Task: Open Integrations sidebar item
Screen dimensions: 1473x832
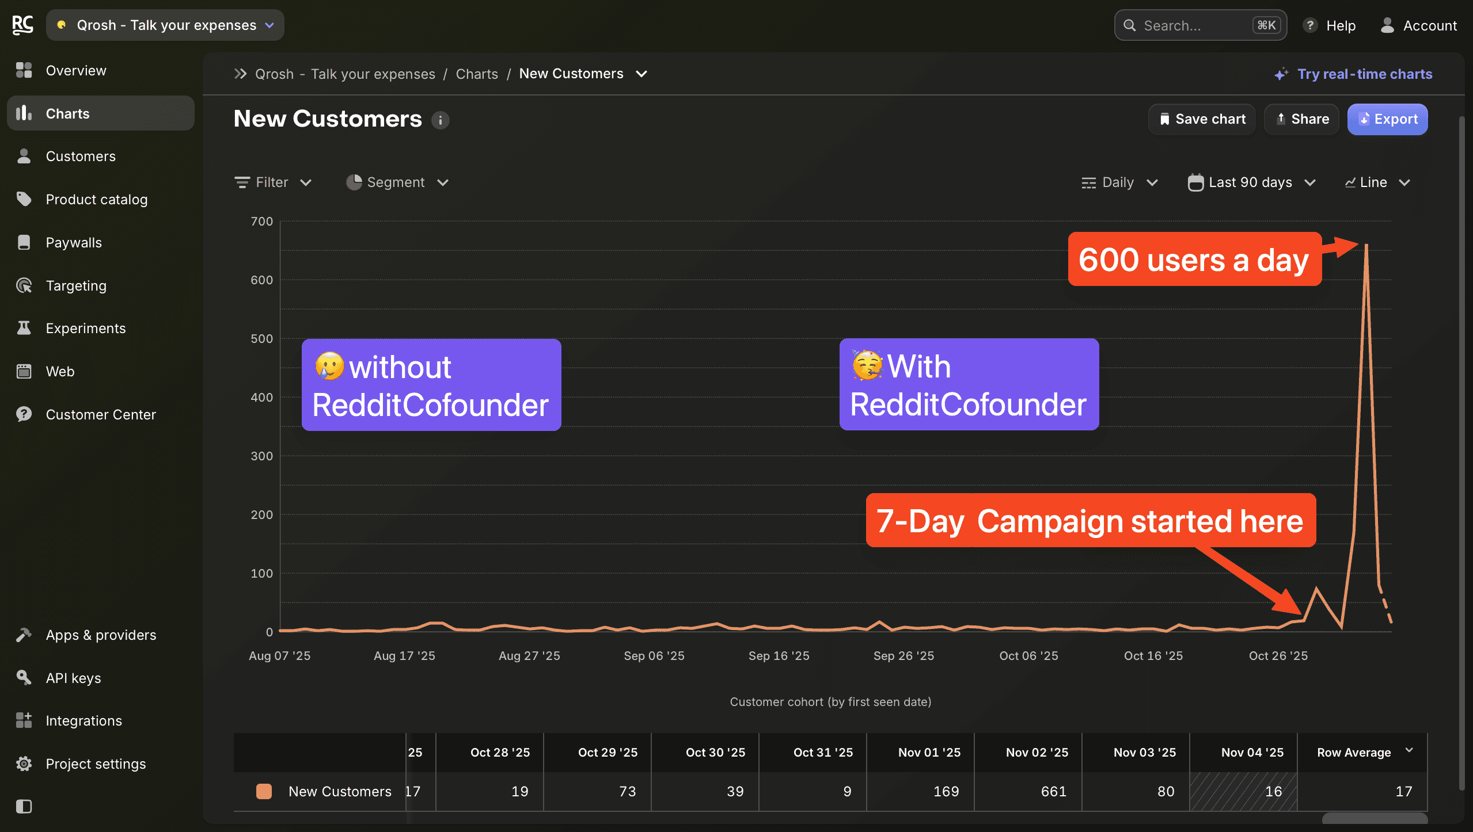Action: coord(83,720)
